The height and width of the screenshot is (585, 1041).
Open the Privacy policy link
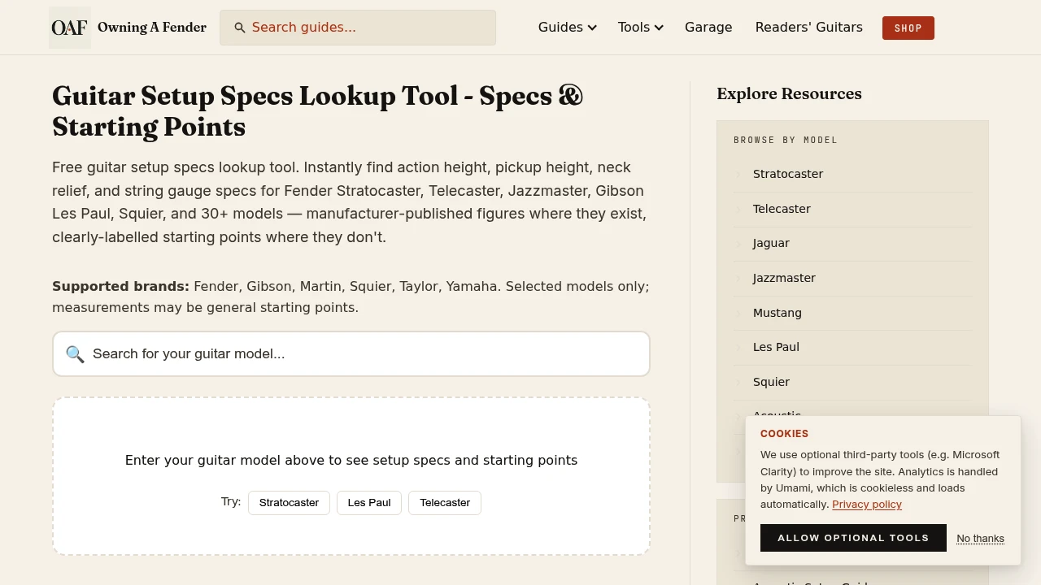click(x=867, y=505)
